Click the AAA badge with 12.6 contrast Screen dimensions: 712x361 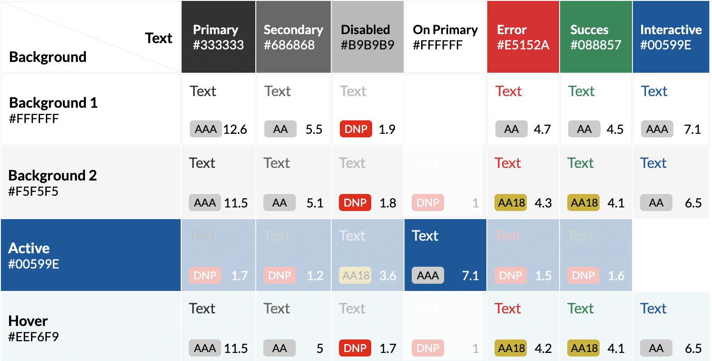[206, 129]
